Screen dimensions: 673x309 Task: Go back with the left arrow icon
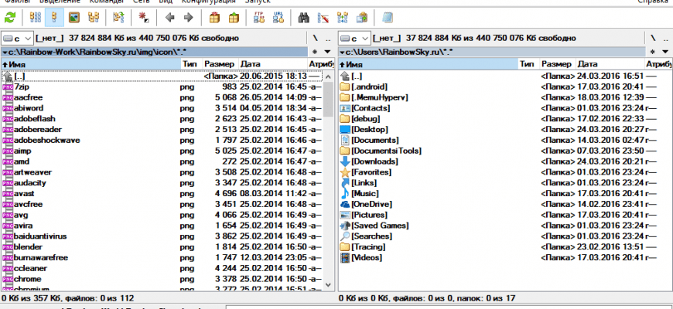(x=169, y=18)
